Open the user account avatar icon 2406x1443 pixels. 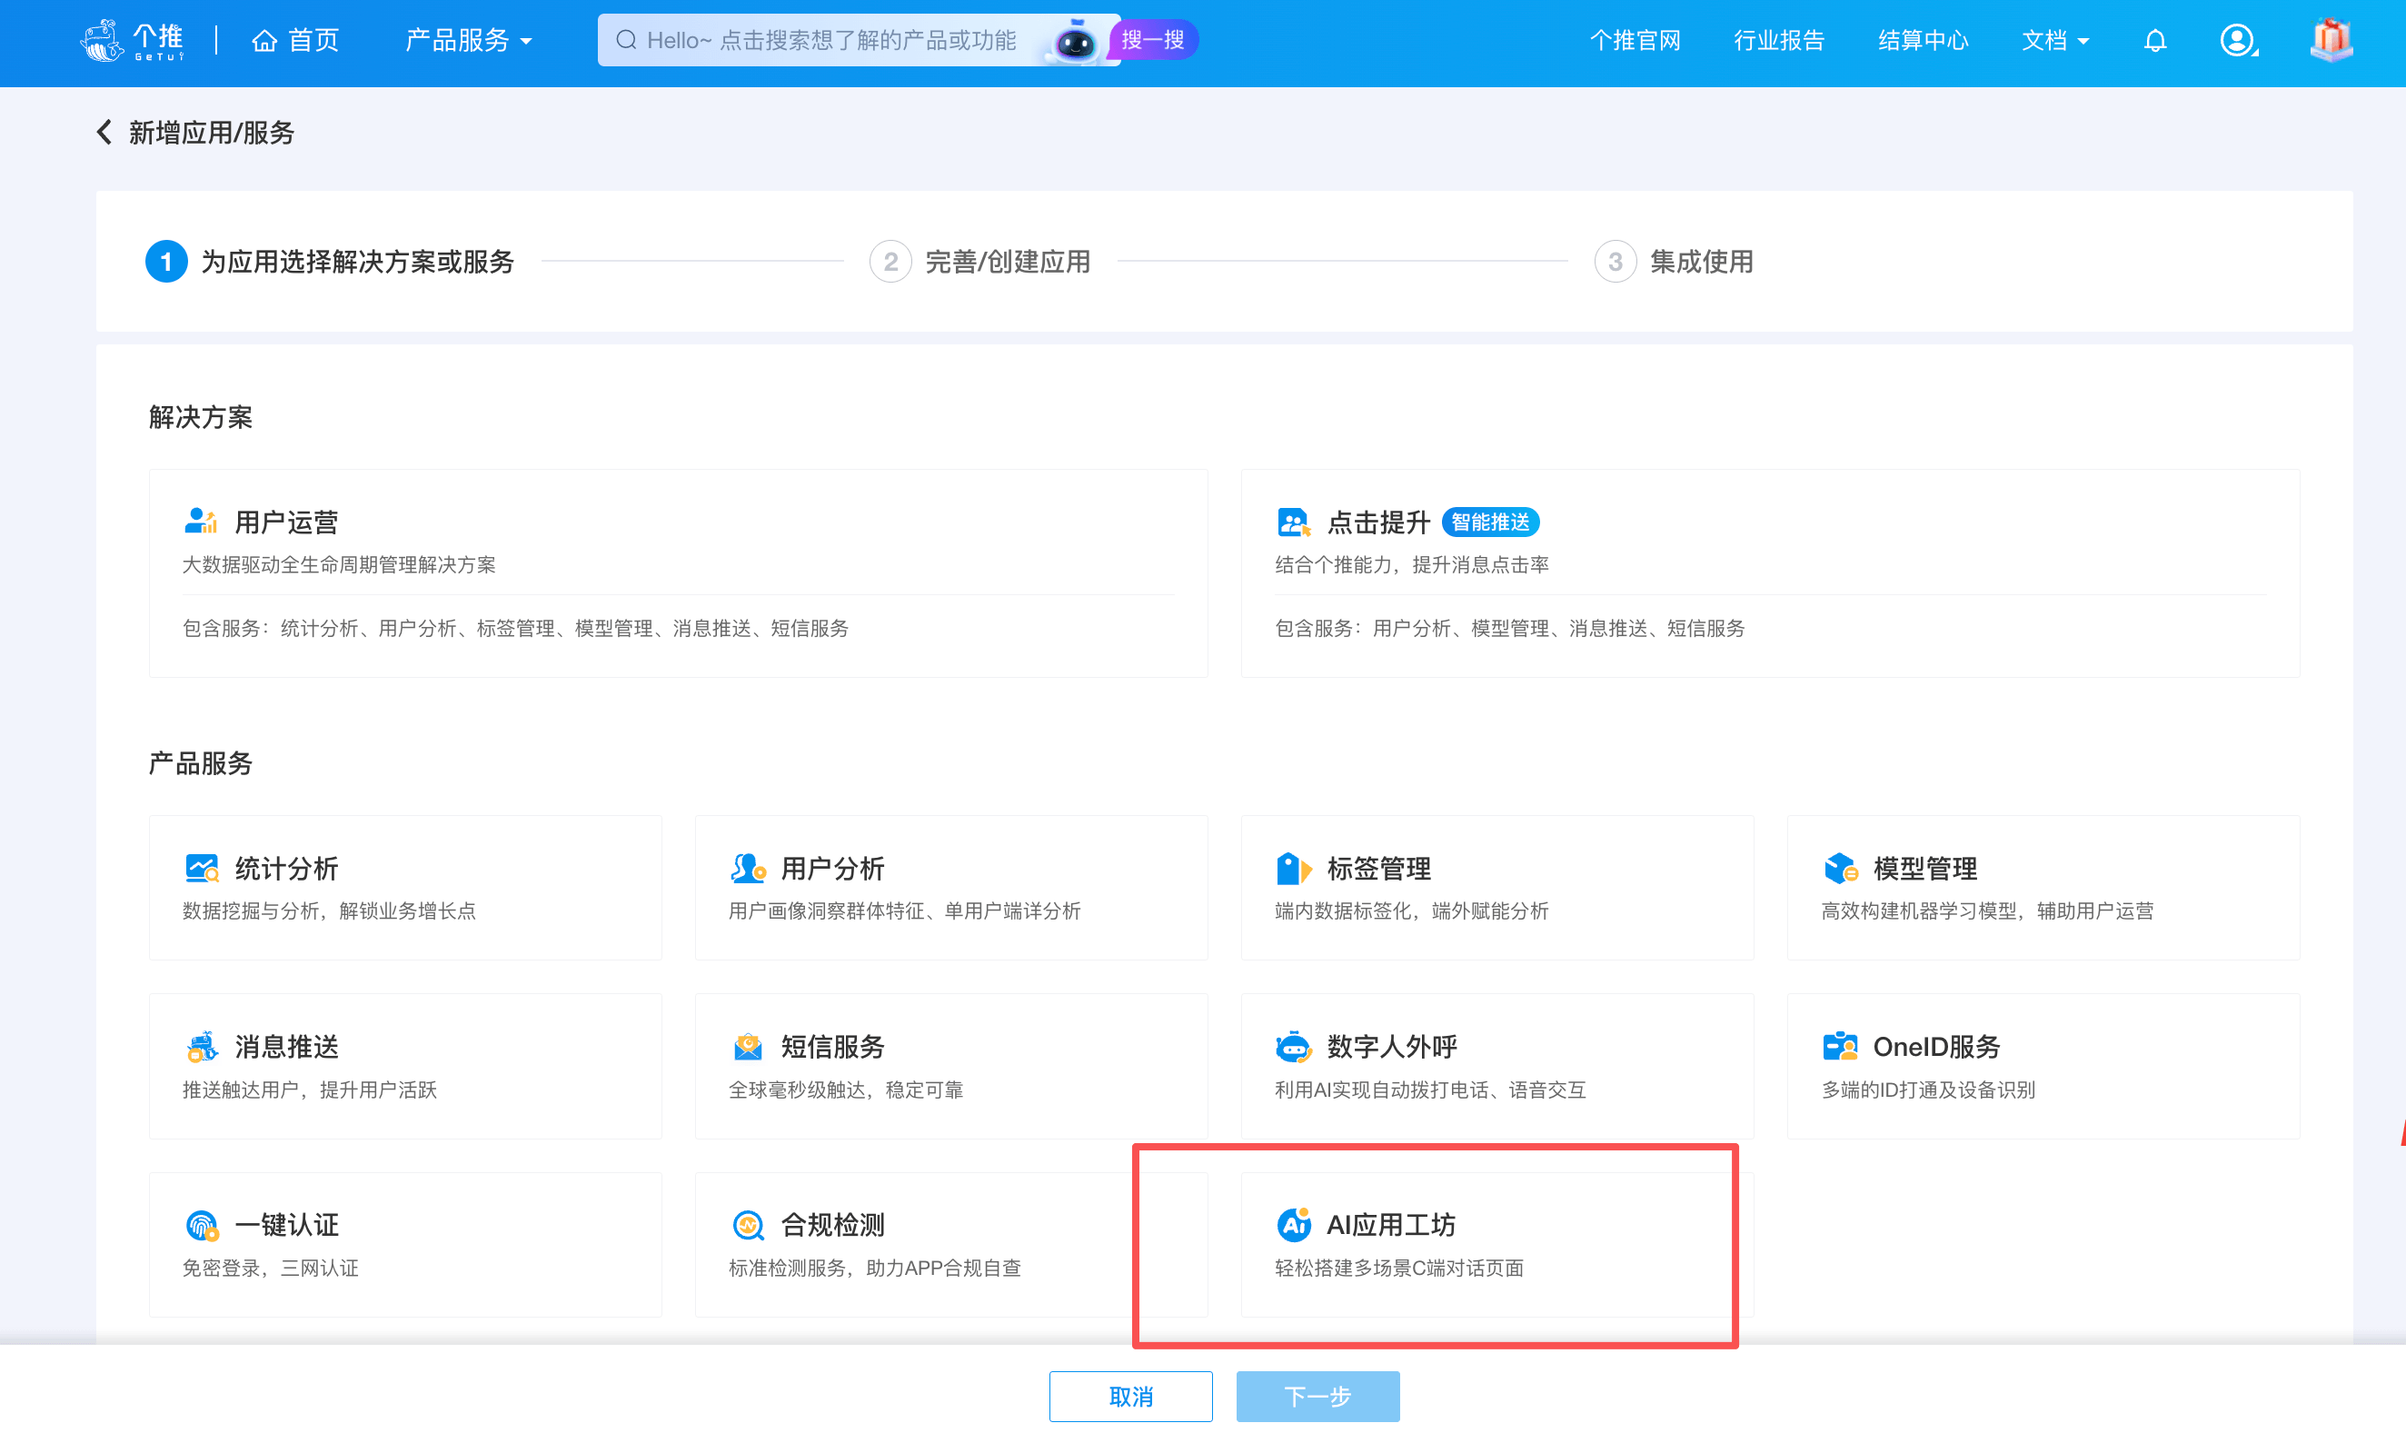pyautogui.click(x=2236, y=41)
